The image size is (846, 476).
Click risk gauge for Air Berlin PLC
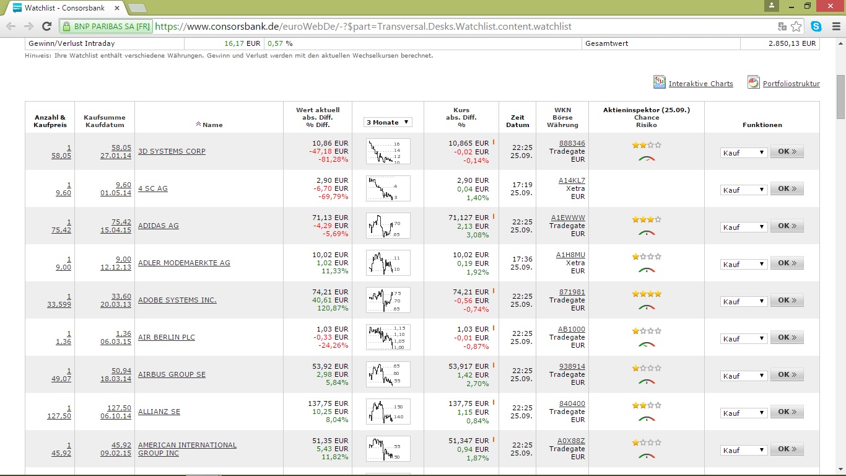click(647, 345)
